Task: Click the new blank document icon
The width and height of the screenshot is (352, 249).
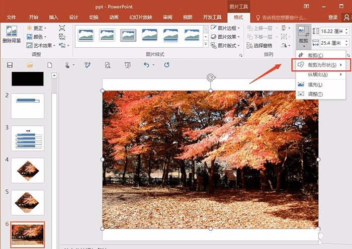Action: click(49, 65)
